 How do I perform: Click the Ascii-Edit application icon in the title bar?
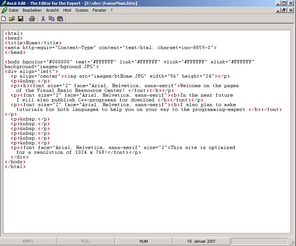tap(3, 3)
